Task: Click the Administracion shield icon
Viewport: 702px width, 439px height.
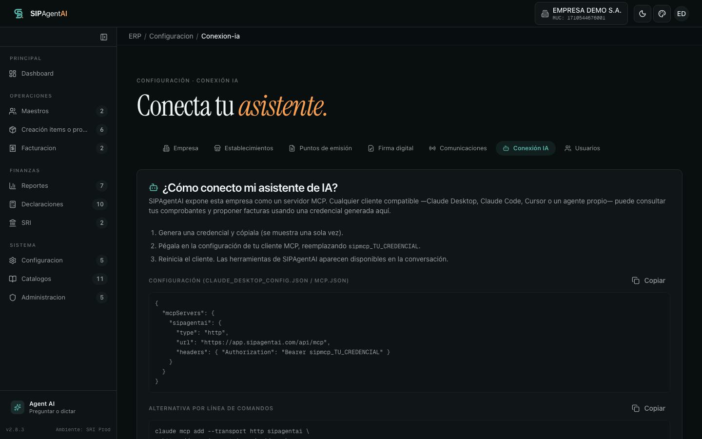Action: coord(13,298)
